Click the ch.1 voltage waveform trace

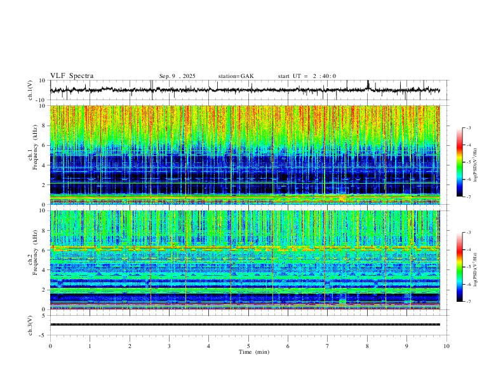[x=245, y=90]
